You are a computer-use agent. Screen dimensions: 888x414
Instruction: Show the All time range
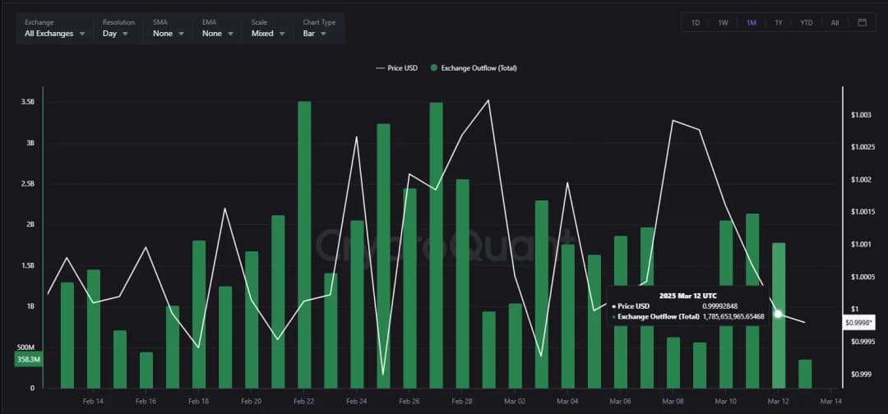click(x=835, y=22)
